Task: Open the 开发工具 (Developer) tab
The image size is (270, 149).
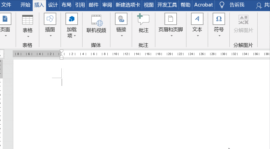Action: point(167,5)
